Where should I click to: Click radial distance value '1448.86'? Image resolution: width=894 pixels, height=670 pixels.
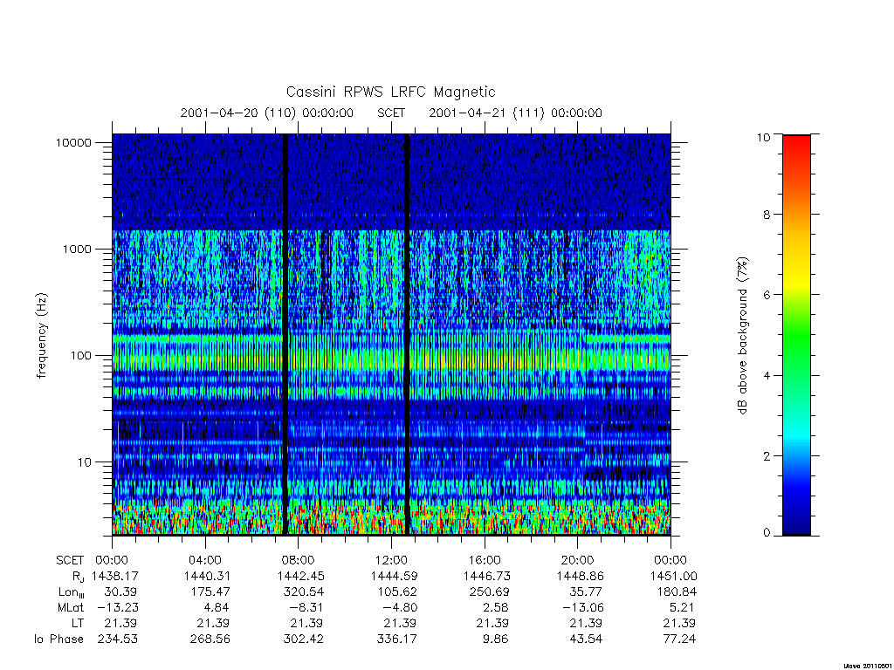[x=581, y=576]
